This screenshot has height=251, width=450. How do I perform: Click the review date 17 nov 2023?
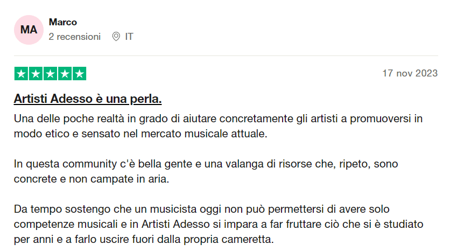tap(410, 73)
